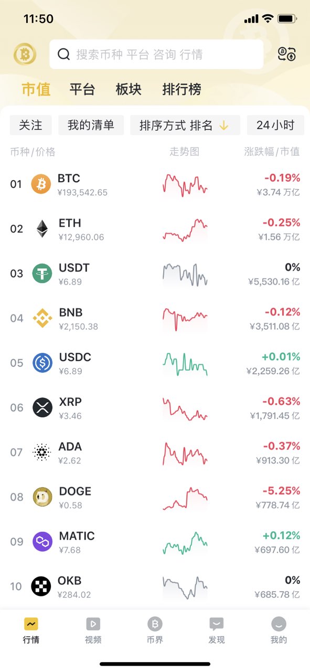
Task: Open the ETH diamond coin icon
Action: click(x=42, y=229)
